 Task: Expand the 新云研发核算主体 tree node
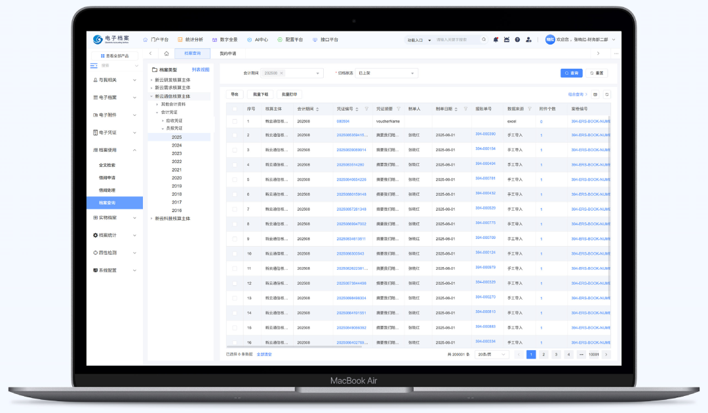(151, 80)
